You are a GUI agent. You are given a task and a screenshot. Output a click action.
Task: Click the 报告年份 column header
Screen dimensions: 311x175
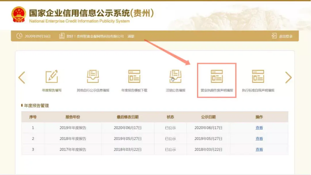tap(73, 117)
